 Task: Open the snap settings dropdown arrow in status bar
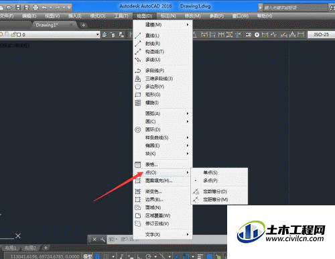click(113, 256)
